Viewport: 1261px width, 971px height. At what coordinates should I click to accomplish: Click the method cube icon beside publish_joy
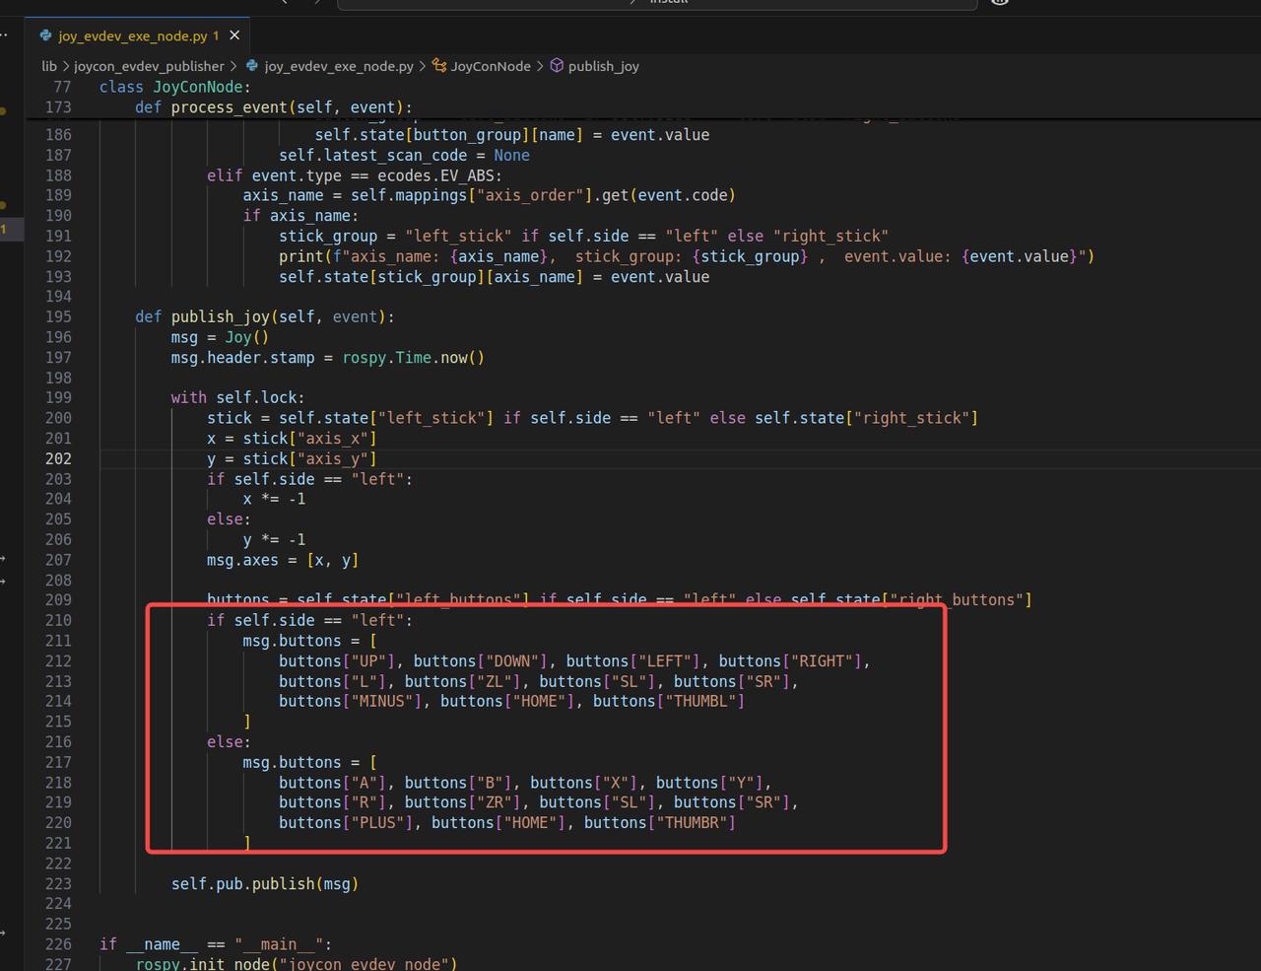click(x=557, y=66)
